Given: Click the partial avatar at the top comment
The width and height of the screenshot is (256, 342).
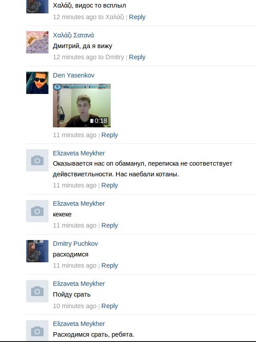Looking at the screenshot, I should pyautogui.click(x=37, y=7).
